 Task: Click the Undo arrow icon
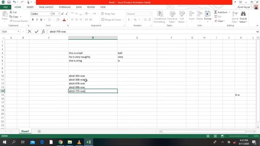click(x=15, y=2)
